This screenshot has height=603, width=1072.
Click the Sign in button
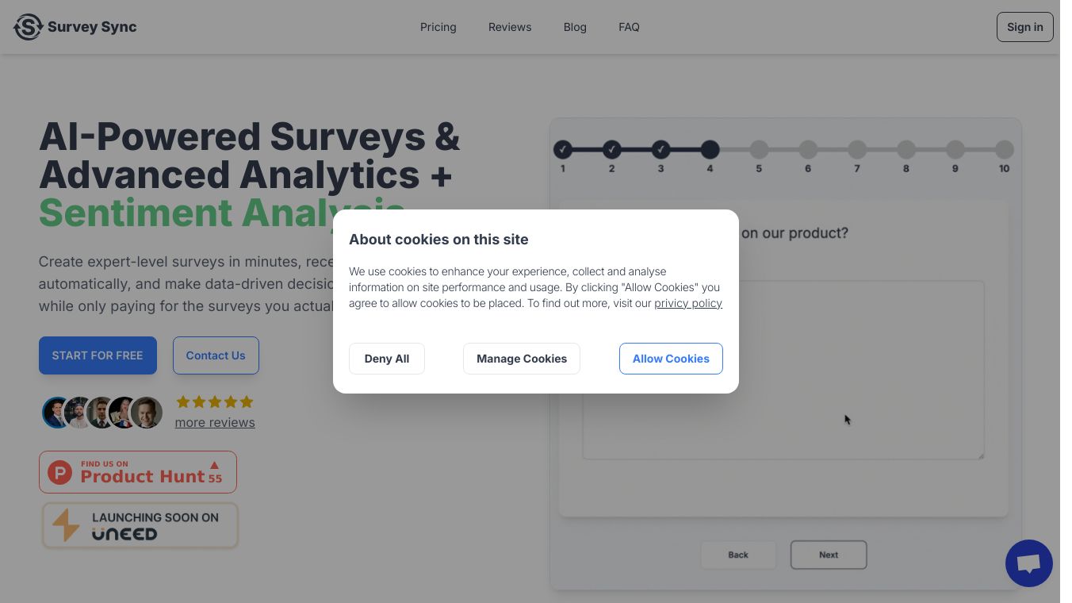[1024, 27]
